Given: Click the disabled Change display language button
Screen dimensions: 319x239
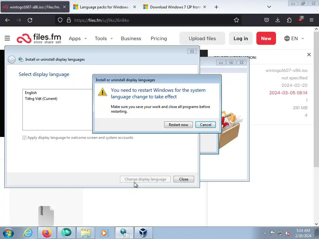Looking at the screenshot, I should tap(145, 179).
